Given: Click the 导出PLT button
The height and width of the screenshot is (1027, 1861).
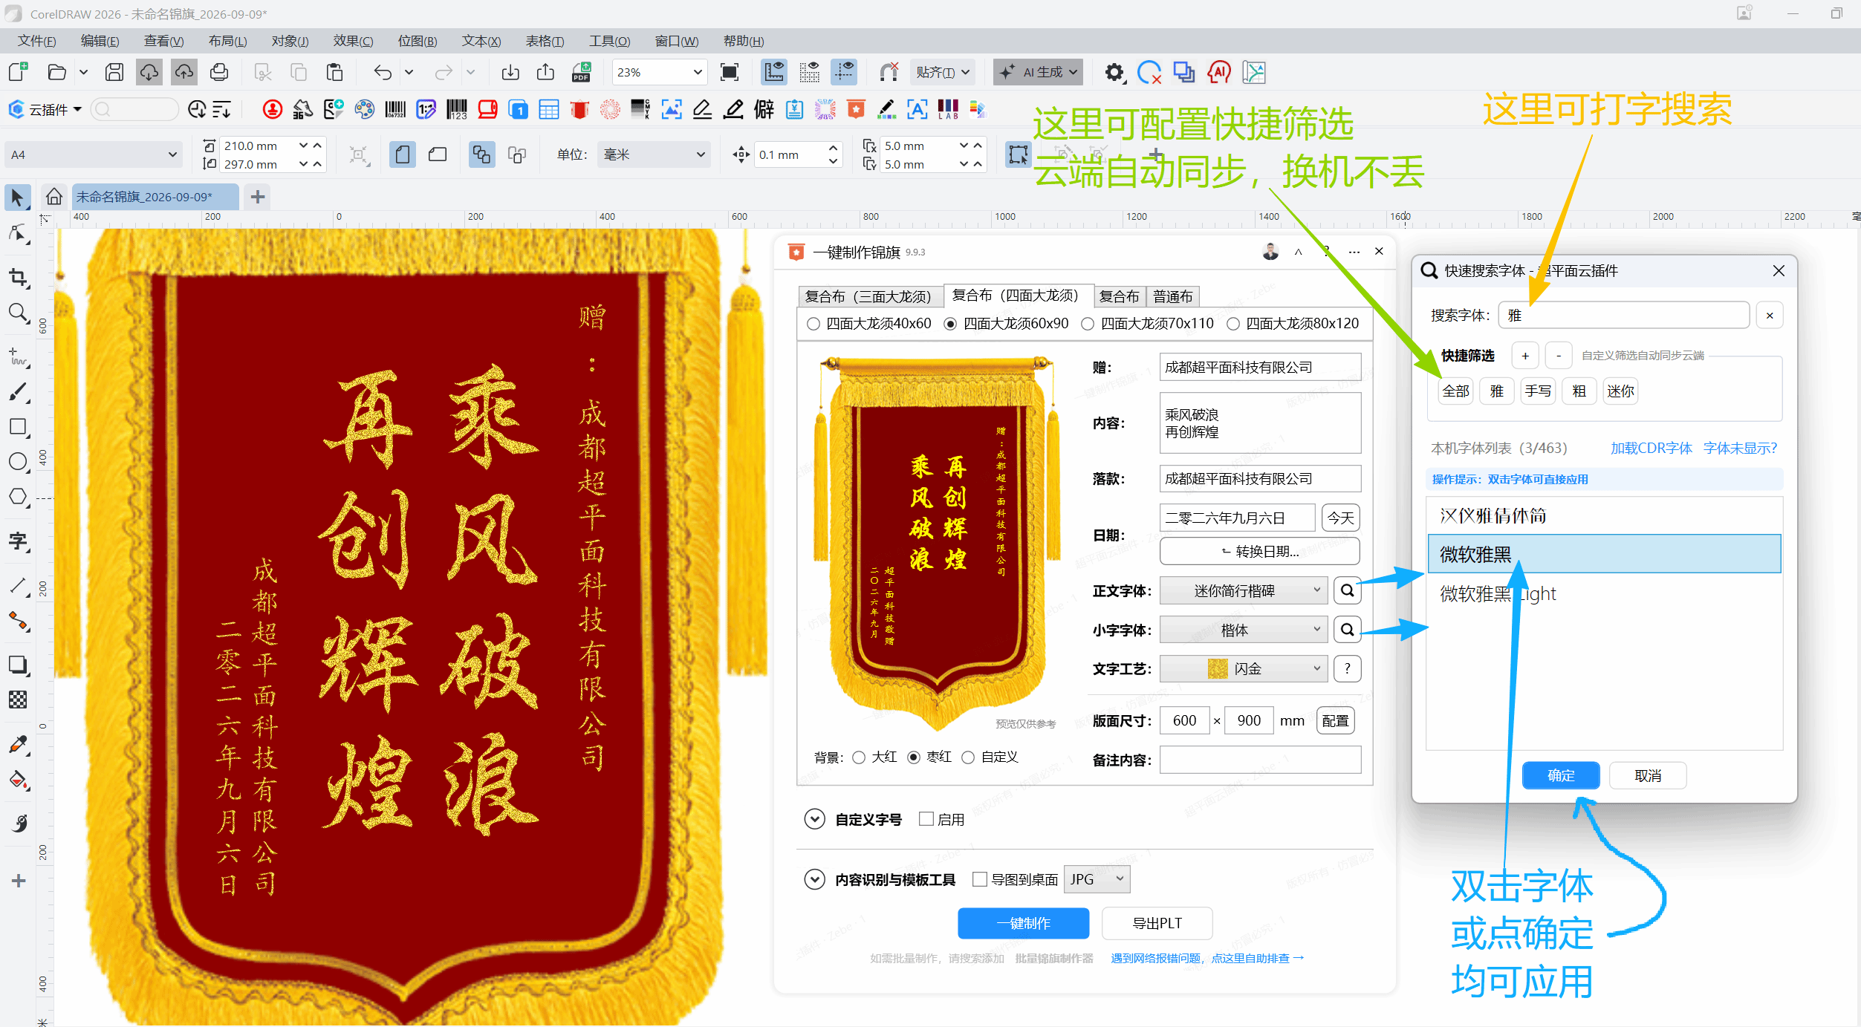Looking at the screenshot, I should pos(1157,923).
